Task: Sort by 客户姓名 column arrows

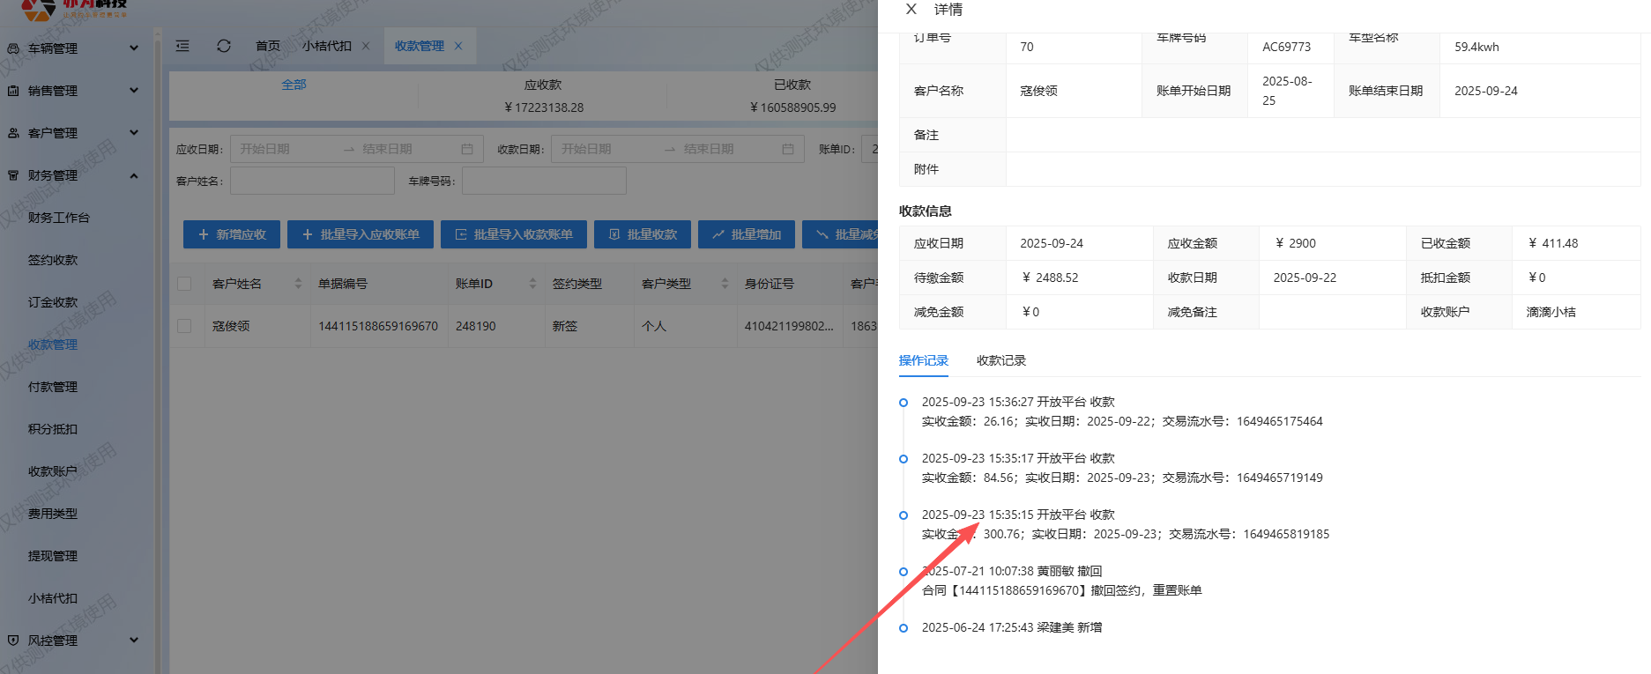Action: [298, 284]
